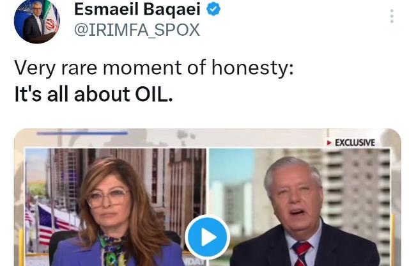Click the red triangle beside EXCLUSIVE
Image resolution: width=409 pixels, height=266 pixels.
point(329,143)
